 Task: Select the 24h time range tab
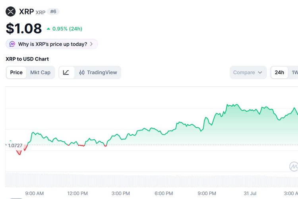[x=279, y=72]
